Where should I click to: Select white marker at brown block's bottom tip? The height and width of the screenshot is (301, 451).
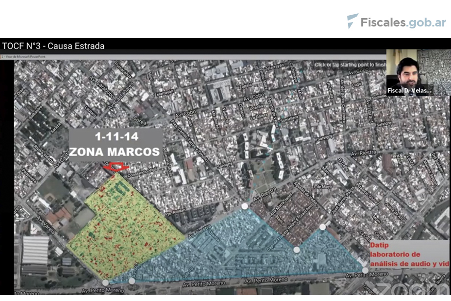(296, 250)
